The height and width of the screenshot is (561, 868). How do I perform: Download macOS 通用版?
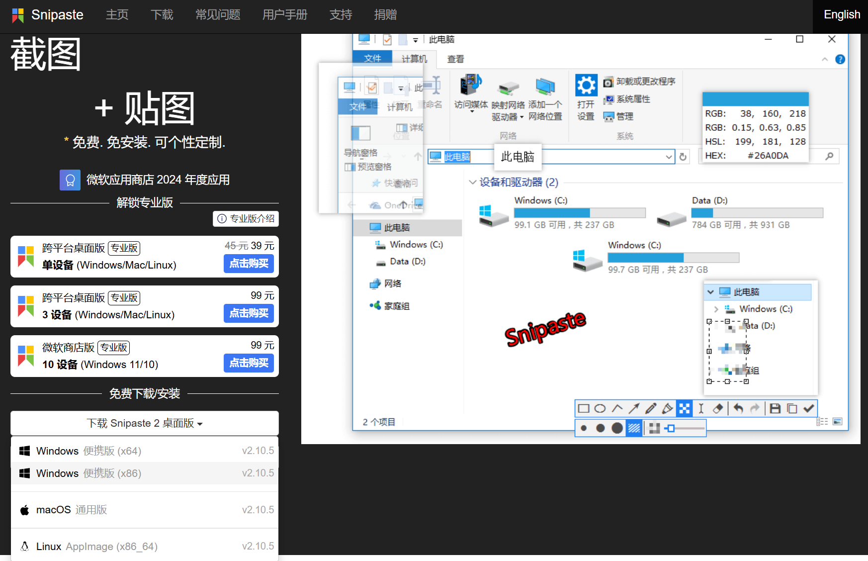coord(145,510)
